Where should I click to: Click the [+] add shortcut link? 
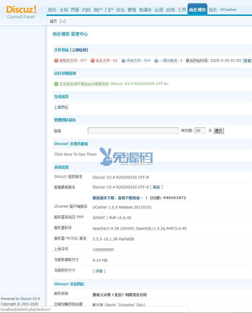63,21
